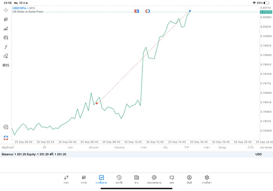Viewport: 273px width, 191px height.
Task: Tap the red trade entry marker on chart
Action: (x=97, y=103)
